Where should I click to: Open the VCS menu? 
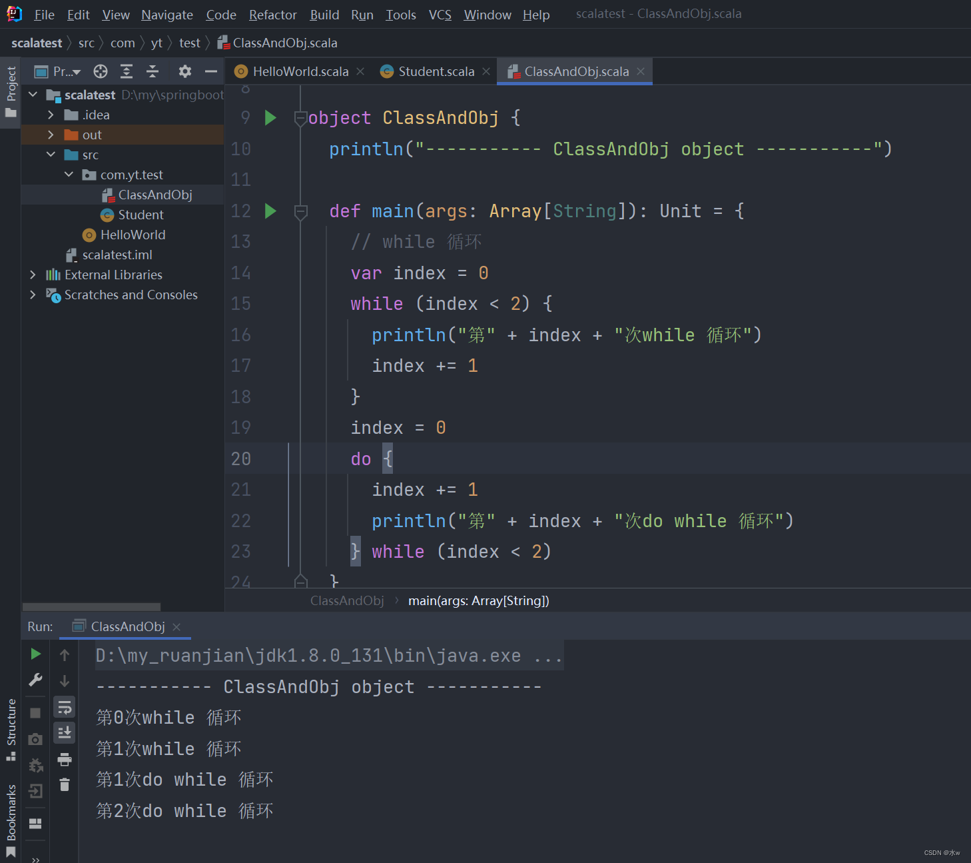click(x=440, y=15)
